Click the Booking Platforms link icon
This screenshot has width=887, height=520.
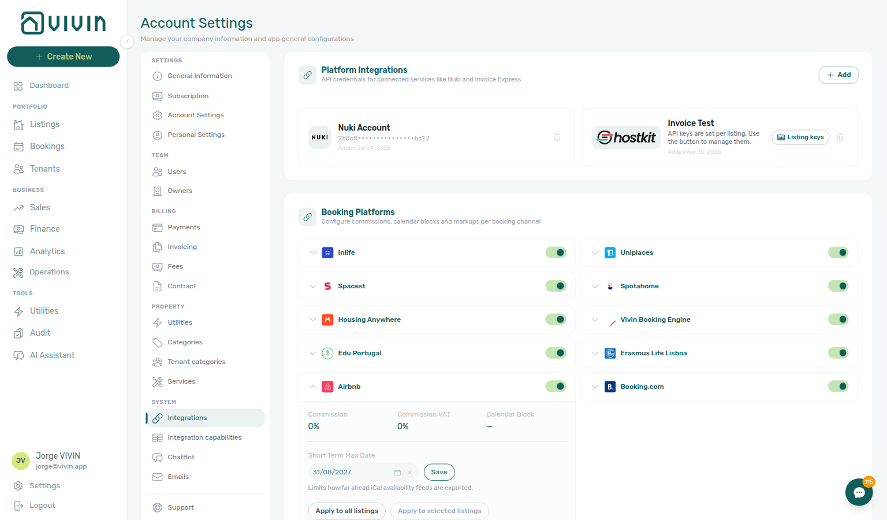click(x=308, y=217)
